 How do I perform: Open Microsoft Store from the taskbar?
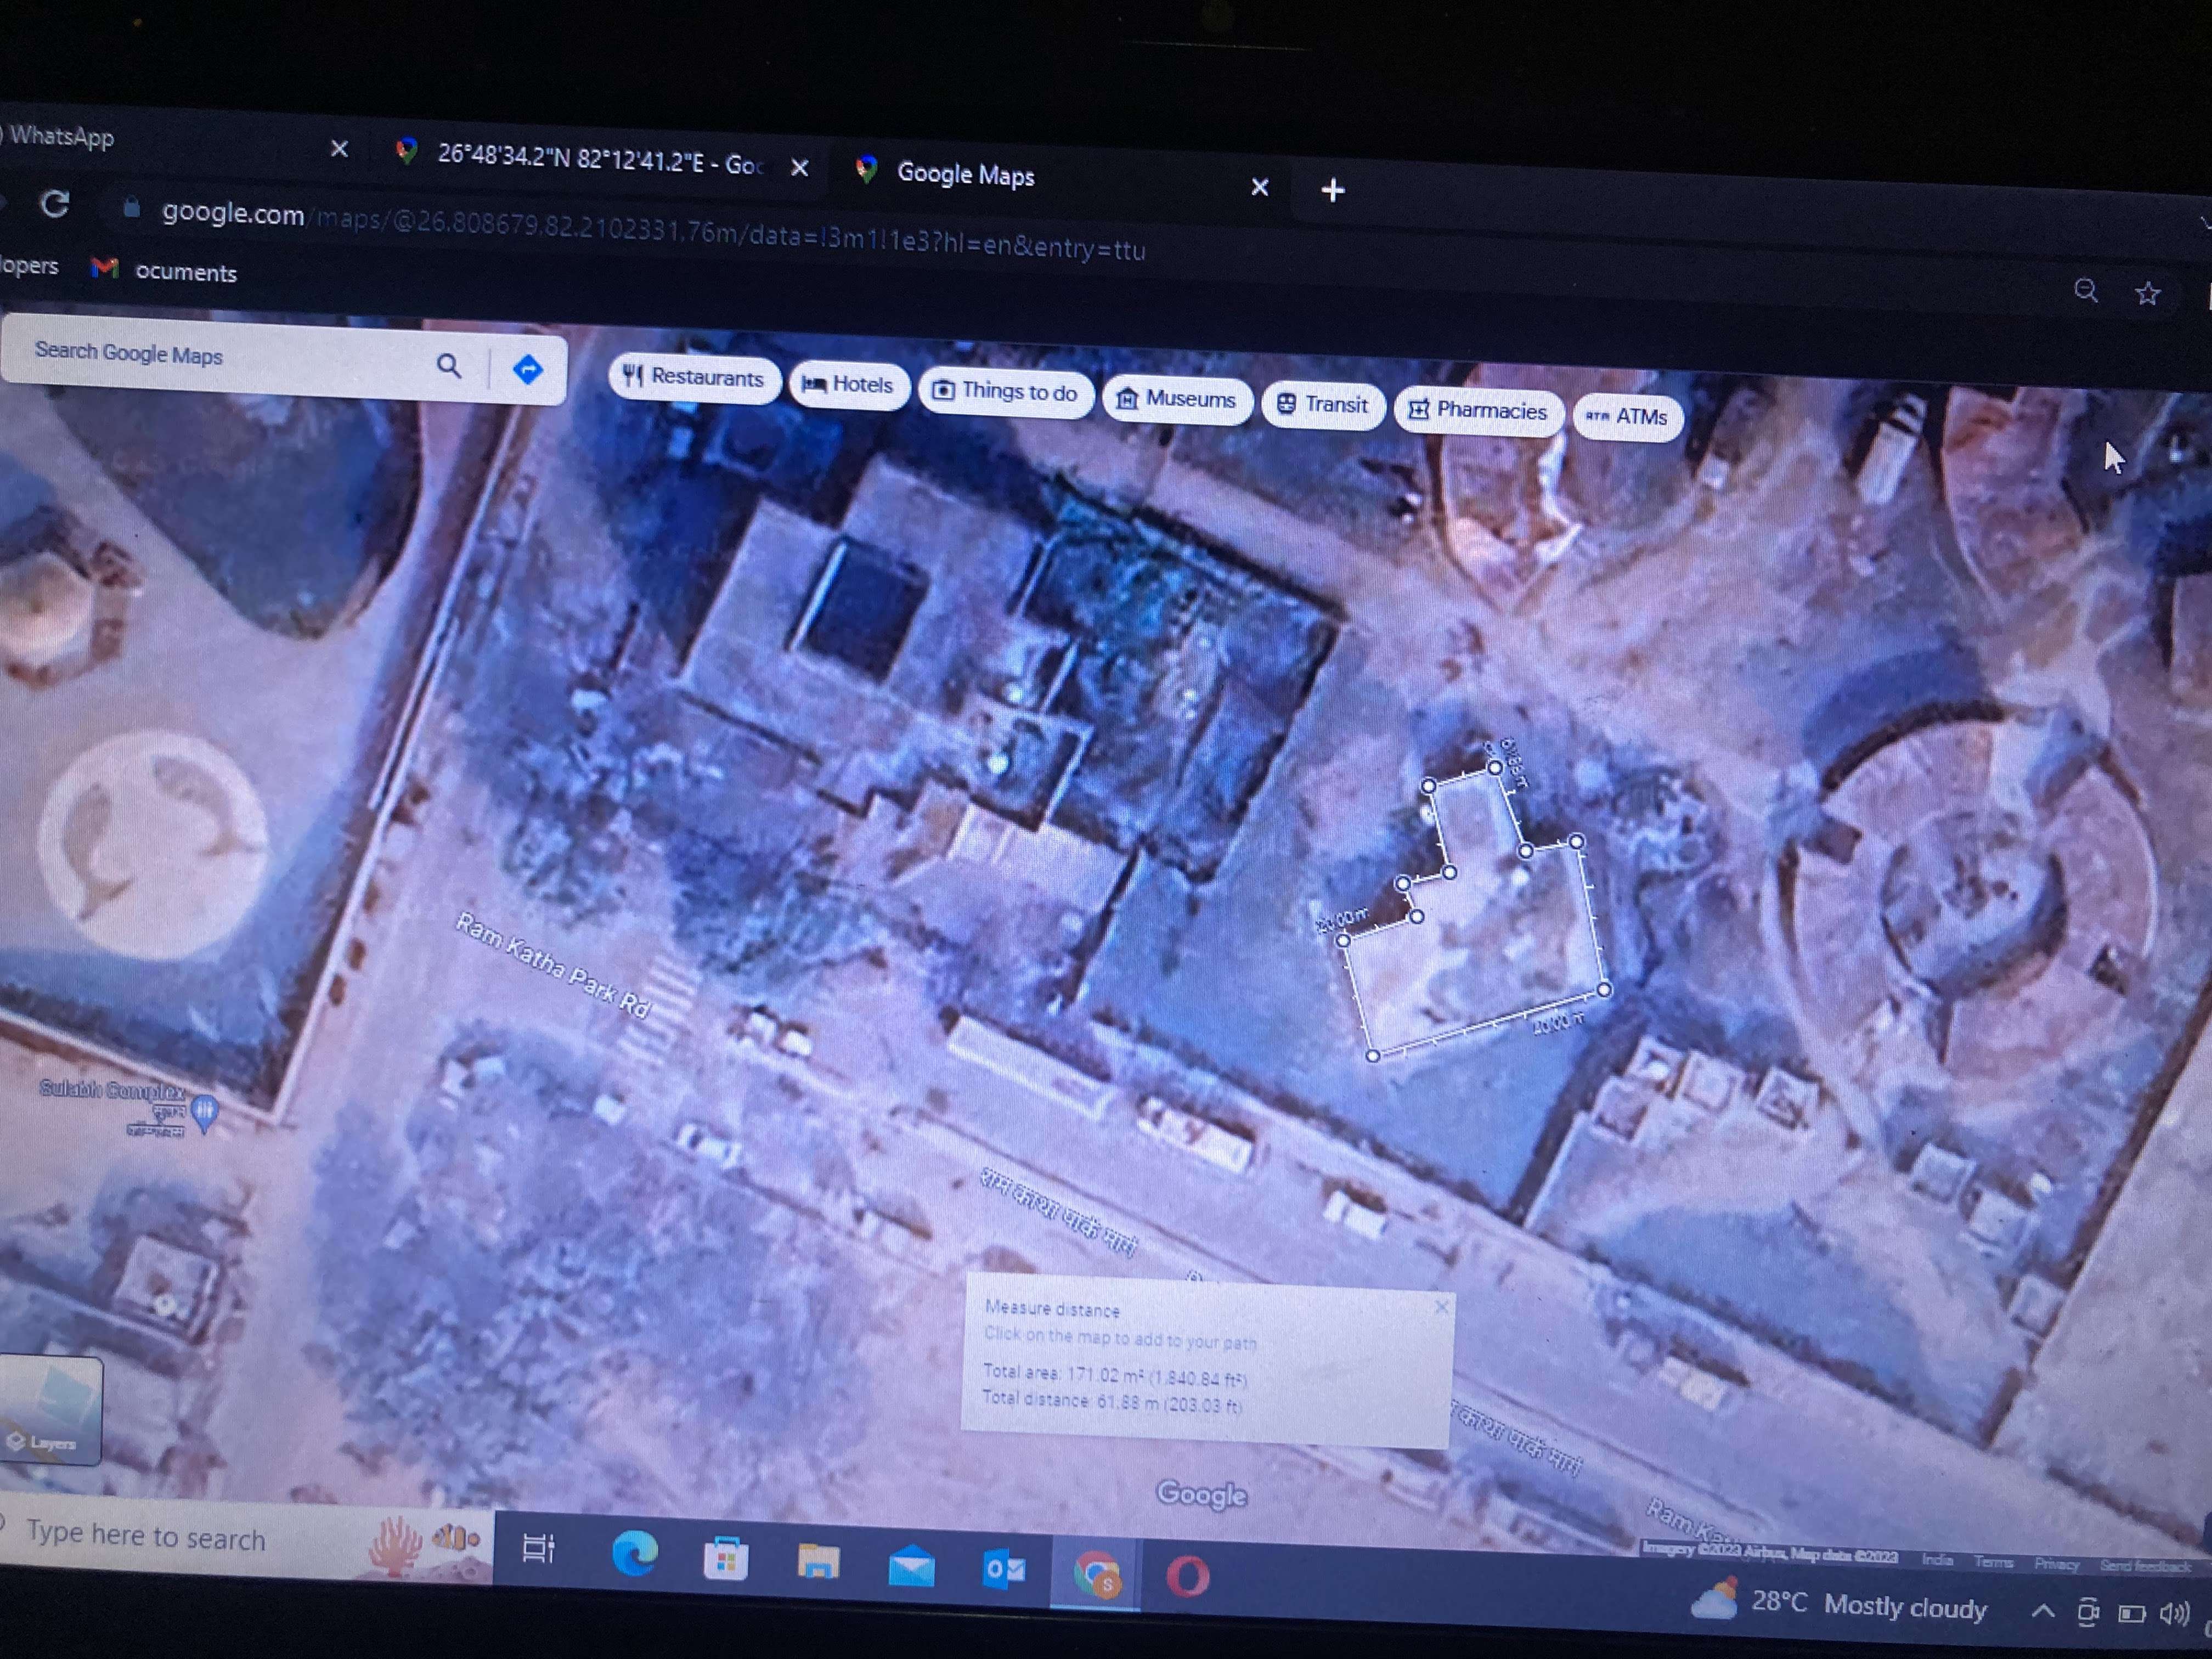[726, 1559]
